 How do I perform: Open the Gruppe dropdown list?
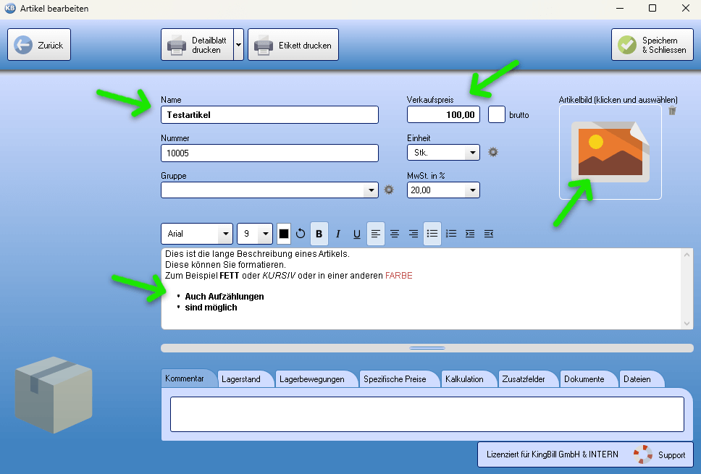click(371, 190)
